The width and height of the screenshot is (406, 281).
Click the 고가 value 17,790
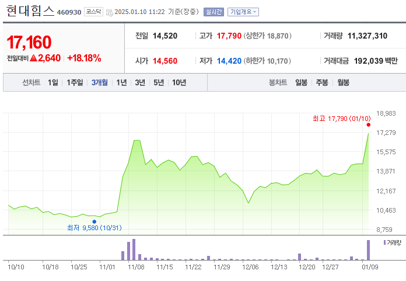[x=229, y=36]
